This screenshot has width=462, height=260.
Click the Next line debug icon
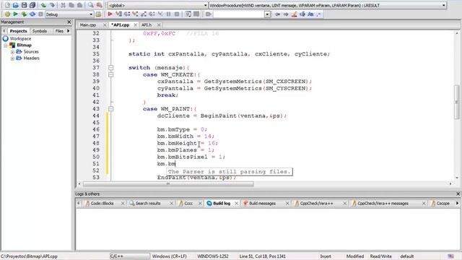pyautogui.click(x=127, y=14)
